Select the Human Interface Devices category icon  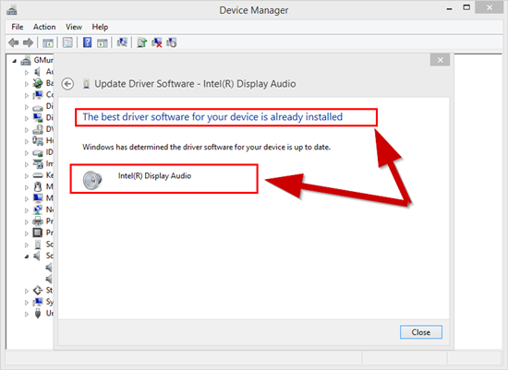coord(38,141)
